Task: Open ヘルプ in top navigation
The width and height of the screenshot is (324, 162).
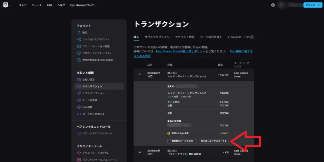Action: (61, 5)
